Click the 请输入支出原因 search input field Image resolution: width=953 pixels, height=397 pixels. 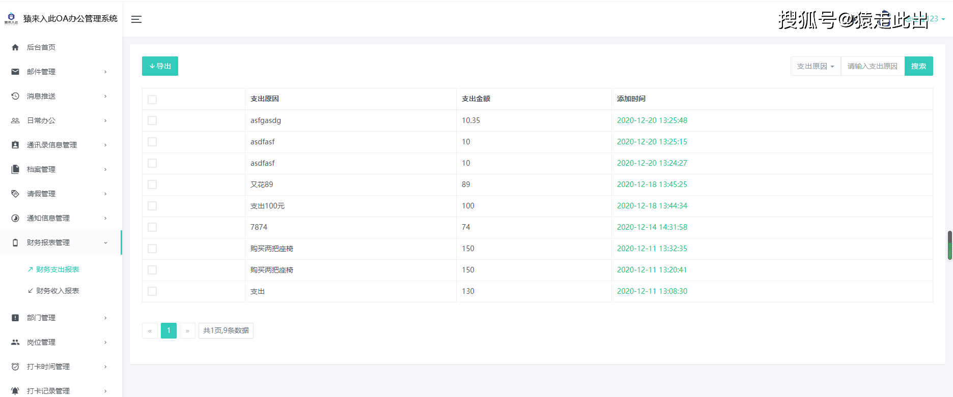pos(872,66)
